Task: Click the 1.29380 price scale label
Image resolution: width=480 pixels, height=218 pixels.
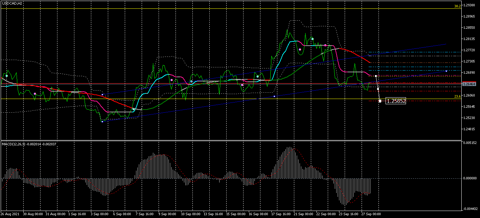Action: click(x=470, y=5)
